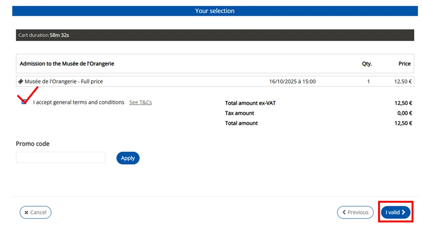Viewport: 422px width, 225px height.
Task: Click the ticket icon beside Musée de l'Orangerie
Action: [x=21, y=81]
